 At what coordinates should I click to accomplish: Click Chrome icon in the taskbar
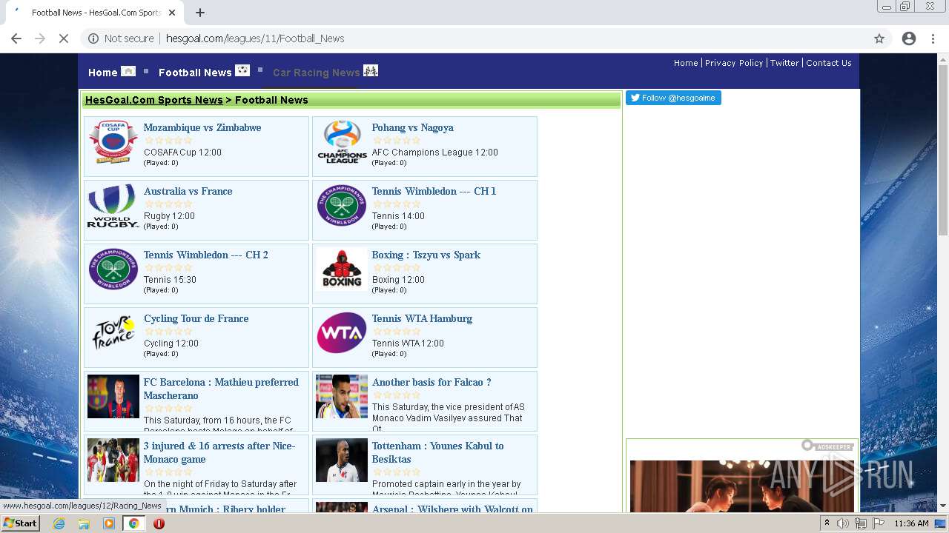coord(133,523)
